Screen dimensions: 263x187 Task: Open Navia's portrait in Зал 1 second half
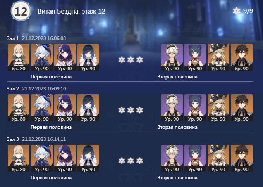click(218, 57)
